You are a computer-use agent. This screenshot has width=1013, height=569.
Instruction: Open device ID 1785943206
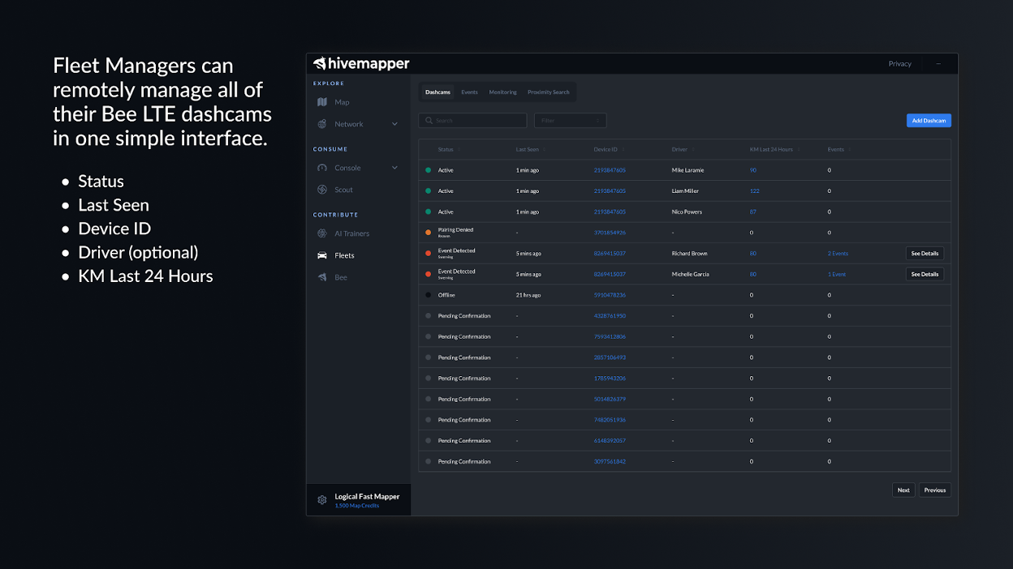click(610, 379)
